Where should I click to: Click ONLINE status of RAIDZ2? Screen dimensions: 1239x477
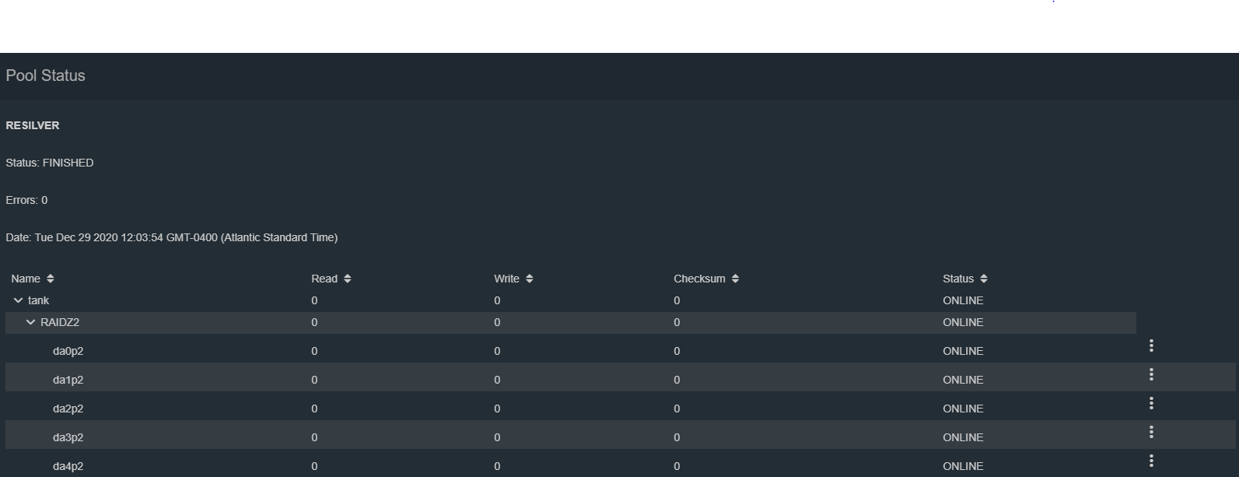coord(963,322)
